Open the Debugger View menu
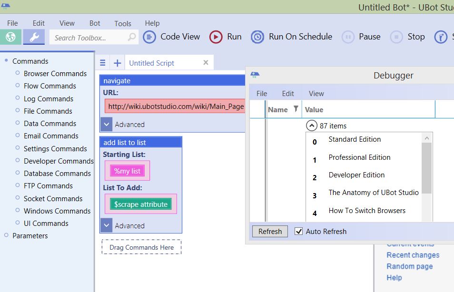Viewport: 454px width, 292px height. [316, 94]
